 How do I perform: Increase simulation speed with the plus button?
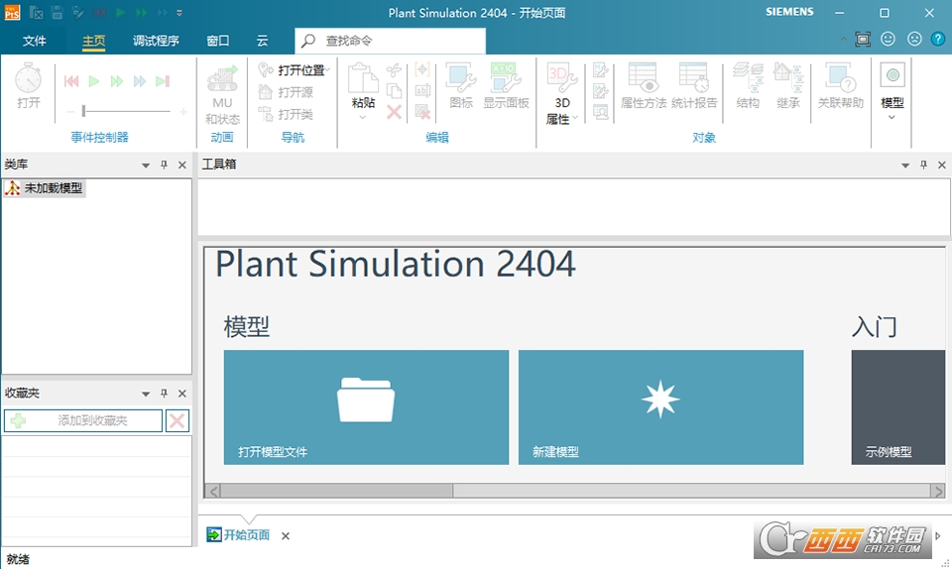(x=183, y=112)
